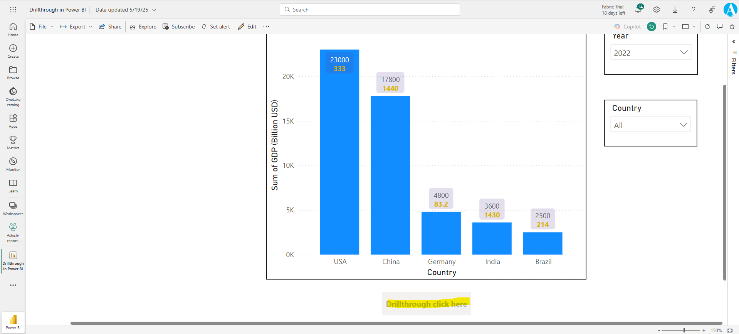Click the Drillthrough click here button
739x334 pixels.
click(x=426, y=304)
